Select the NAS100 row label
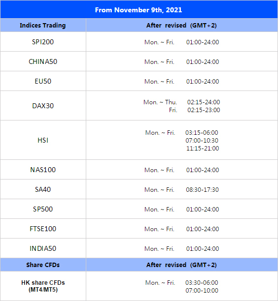The width and height of the screenshot is (278, 301). tap(43, 170)
